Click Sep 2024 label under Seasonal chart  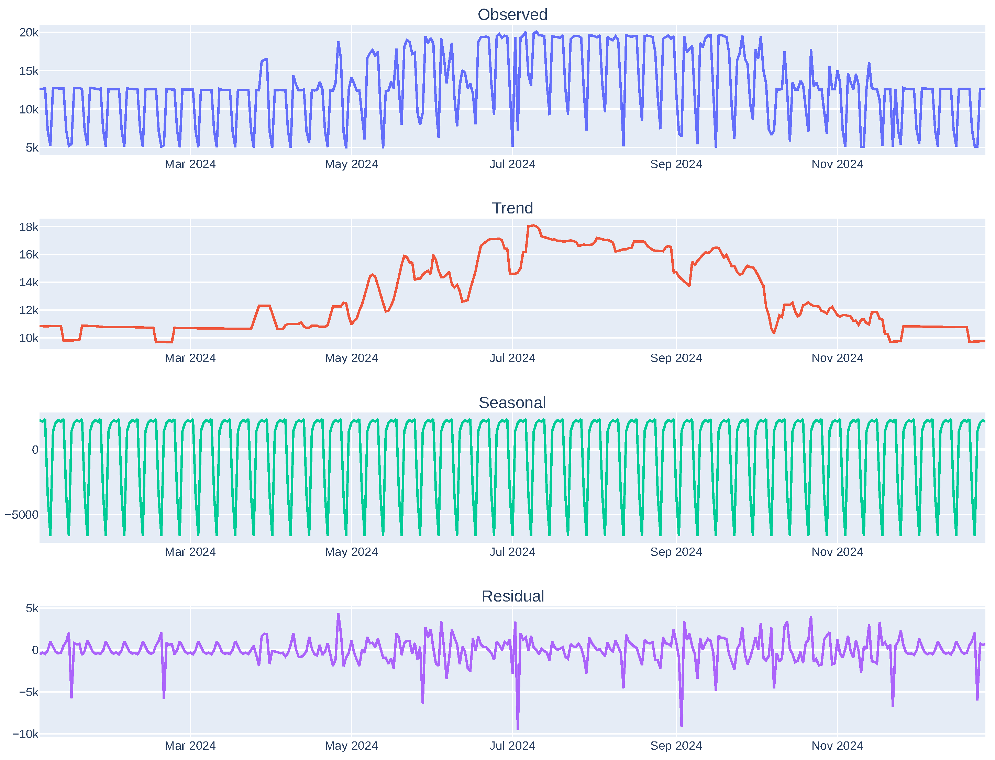coord(676,552)
